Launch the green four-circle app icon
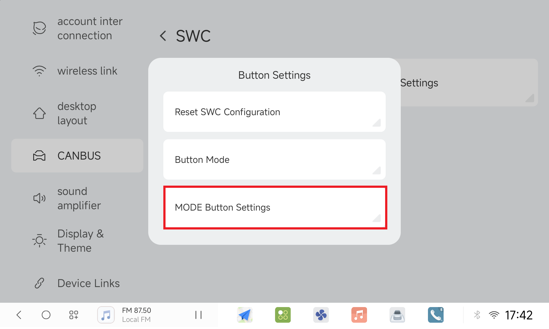This screenshot has width=549, height=329. tap(283, 315)
